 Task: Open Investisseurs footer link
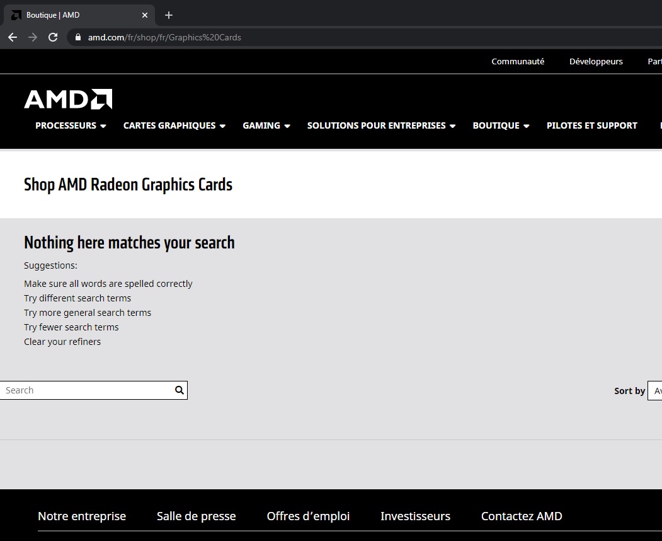416,516
